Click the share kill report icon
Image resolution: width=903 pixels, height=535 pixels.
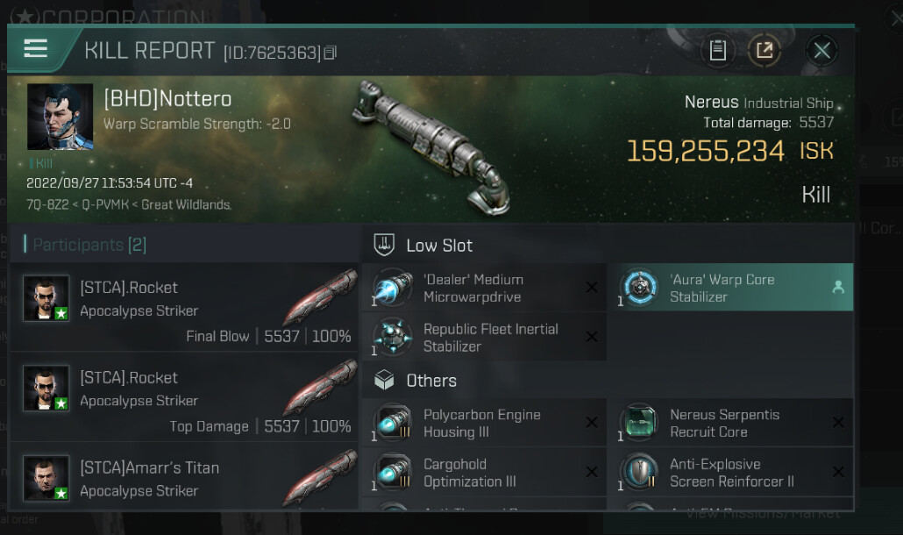(764, 51)
